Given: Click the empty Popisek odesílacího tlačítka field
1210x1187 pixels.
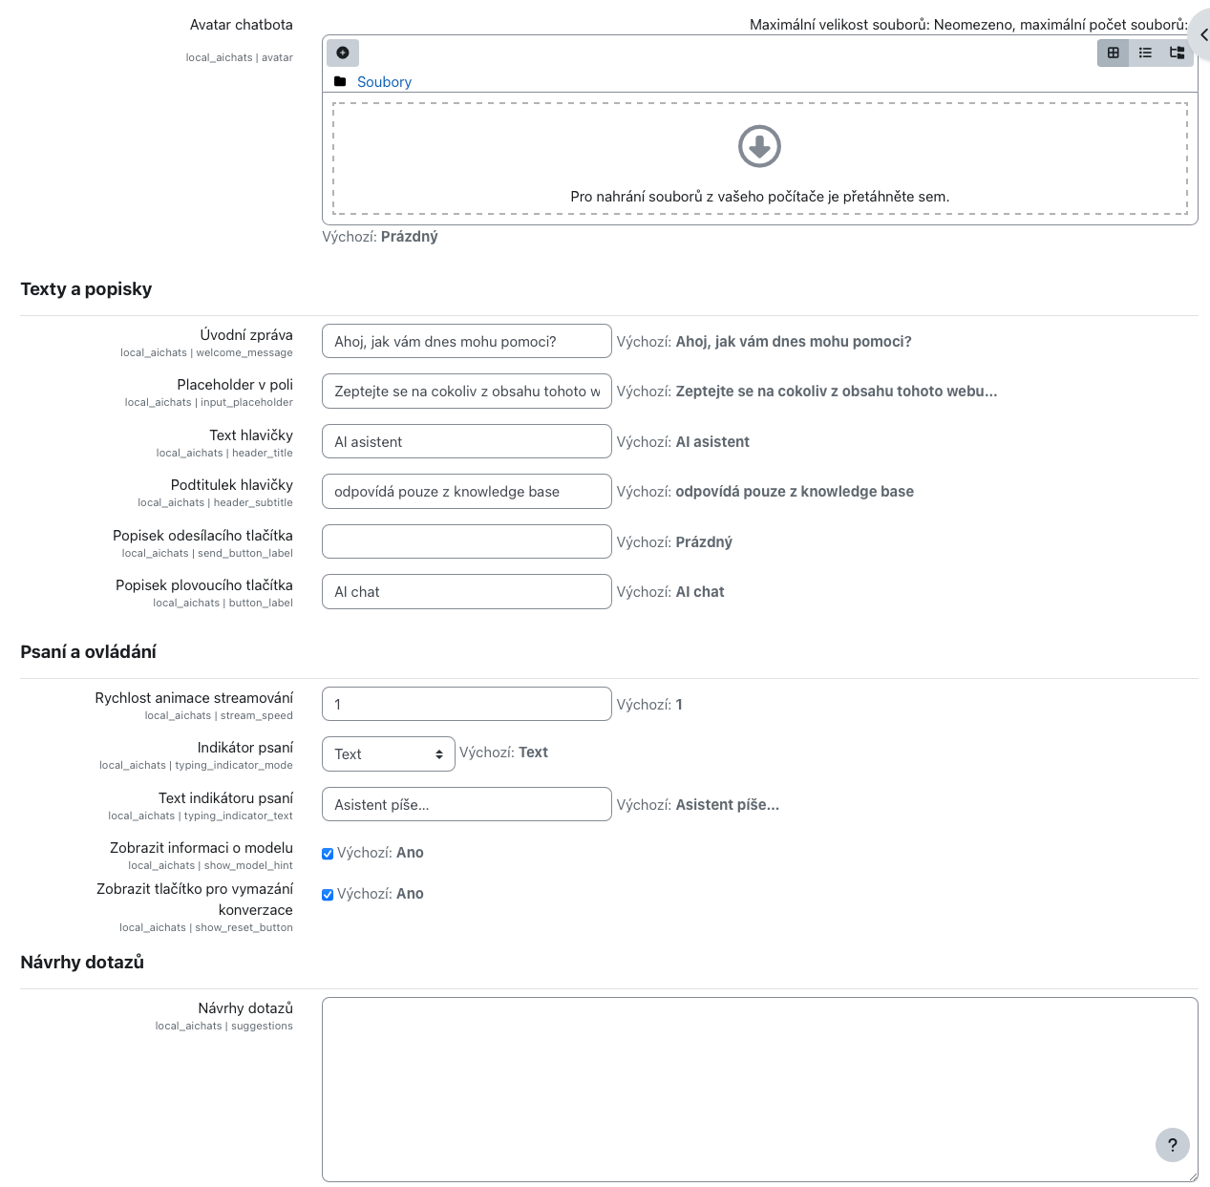Looking at the screenshot, I should (466, 542).
